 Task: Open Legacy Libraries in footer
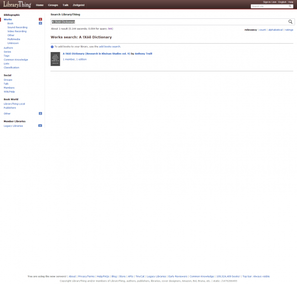click(156, 277)
